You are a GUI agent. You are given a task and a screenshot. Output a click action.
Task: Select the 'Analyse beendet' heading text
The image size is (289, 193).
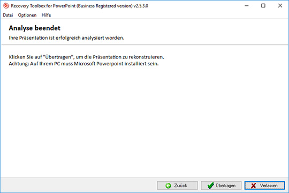click(34, 28)
